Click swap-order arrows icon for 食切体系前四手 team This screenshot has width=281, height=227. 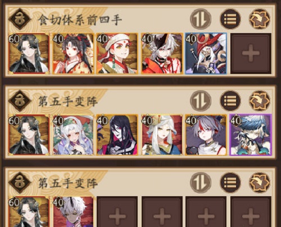click(x=201, y=19)
